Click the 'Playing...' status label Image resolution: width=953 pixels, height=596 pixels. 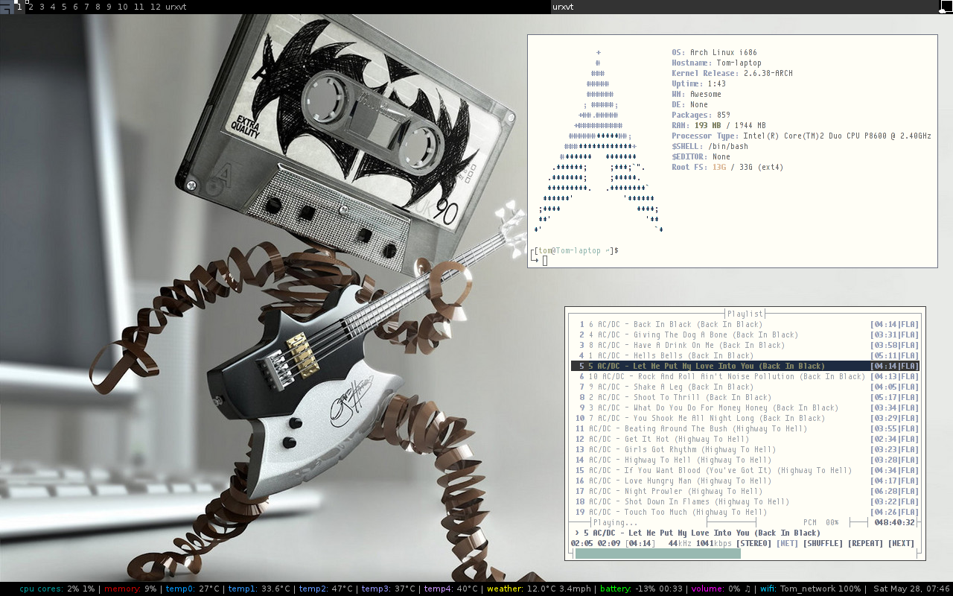(x=615, y=522)
